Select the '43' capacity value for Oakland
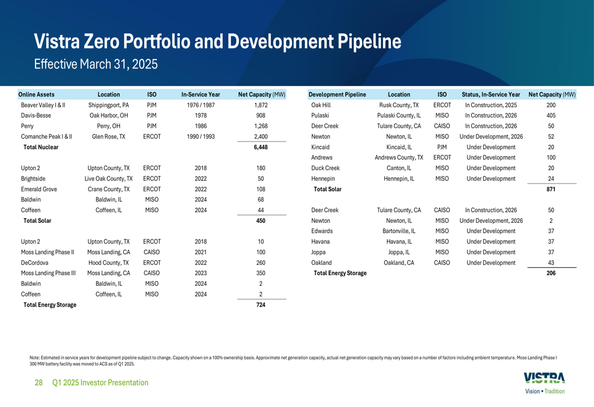The image size is (594, 407). [x=551, y=263]
